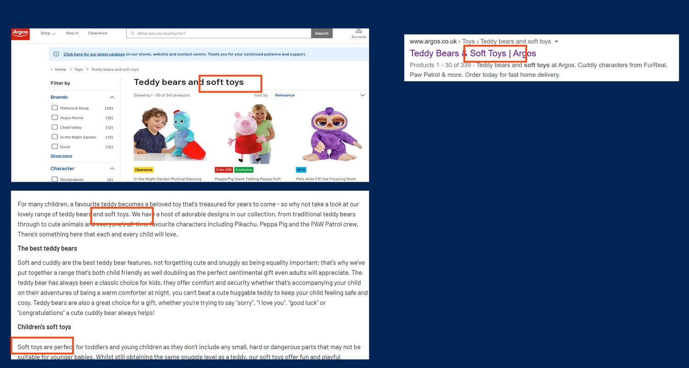Go to Toys breadcrumb
This screenshot has width=689, height=368.
(x=79, y=69)
